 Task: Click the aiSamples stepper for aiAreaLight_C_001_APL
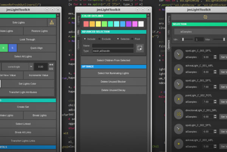[x=215, y=72]
